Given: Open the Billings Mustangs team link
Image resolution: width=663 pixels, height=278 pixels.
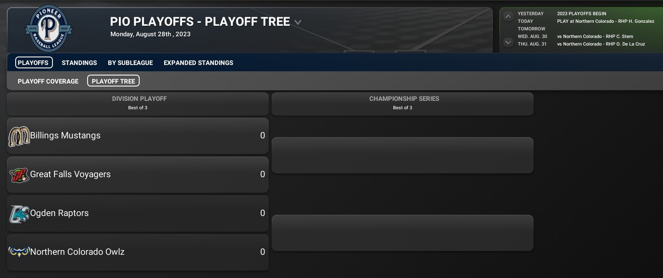Looking at the screenshot, I should [66, 136].
